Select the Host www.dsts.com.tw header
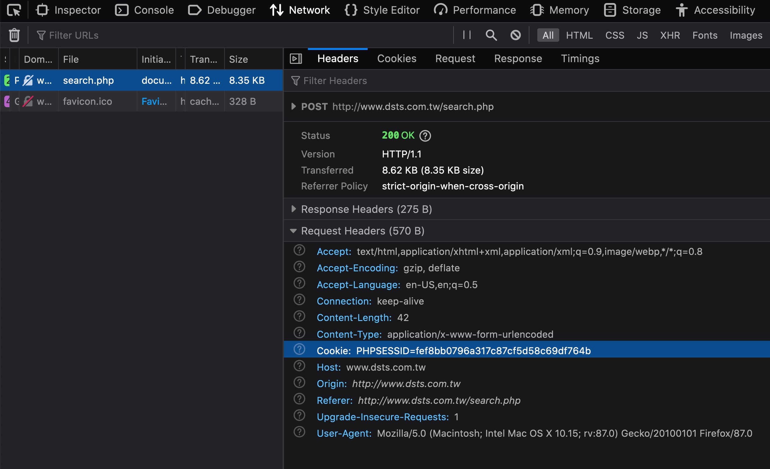 pyautogui.click(x=371, y=367)
